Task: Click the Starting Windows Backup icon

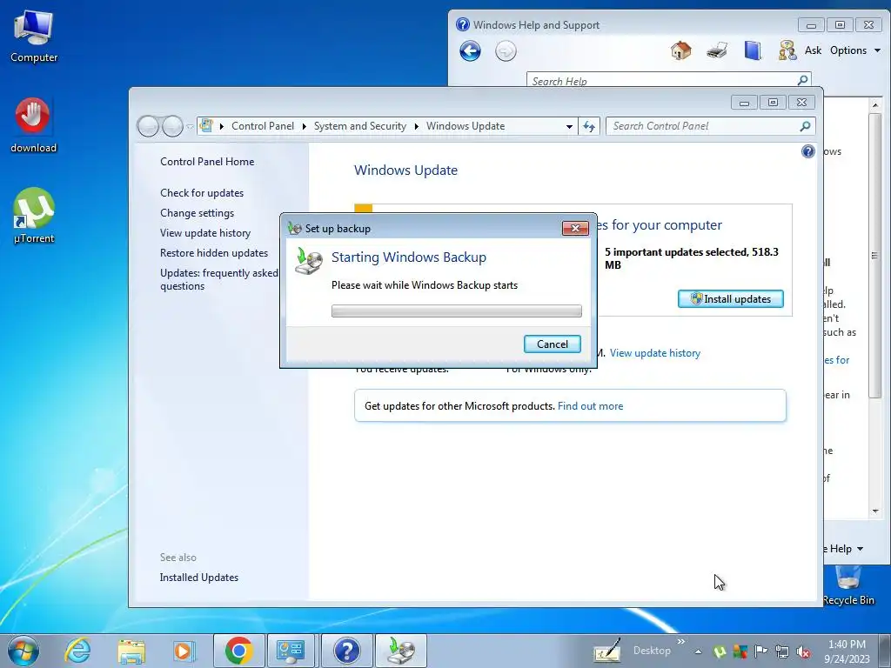Action: click(309, 262)
